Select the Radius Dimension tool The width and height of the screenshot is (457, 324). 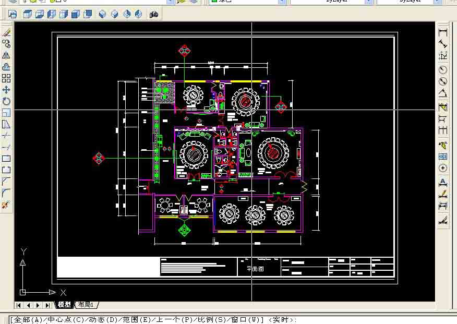(x=443, y=69)
